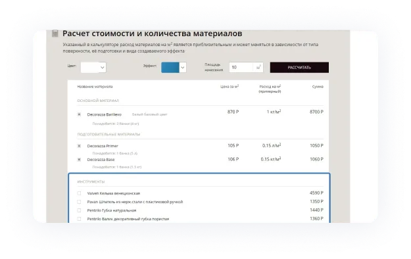Image resolution: width=411 pixels, height=259 pixels.
Task: Open the Decorazza Primer product link
Action: [103, 146]
